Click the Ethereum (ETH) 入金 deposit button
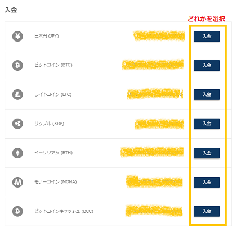Viewport: 237px width, 232px height. [x=207, y=153]
